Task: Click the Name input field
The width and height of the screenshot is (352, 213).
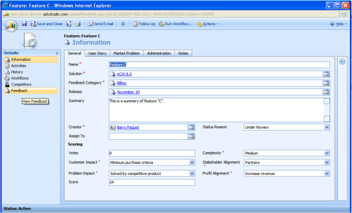Action: [x=219, y=65]
